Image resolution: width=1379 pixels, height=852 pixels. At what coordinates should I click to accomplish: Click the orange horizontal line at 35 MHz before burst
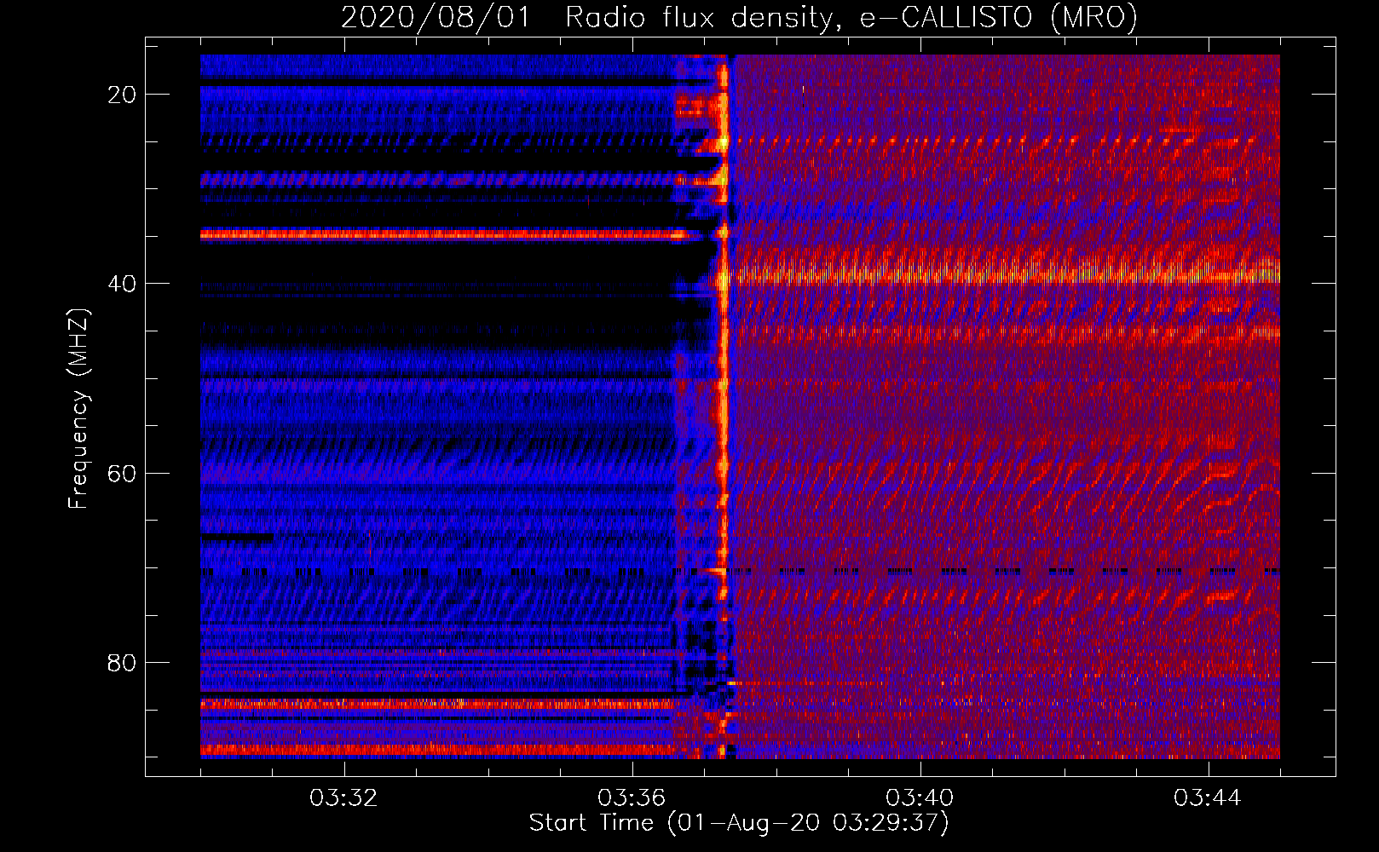[x=443, y=234]
